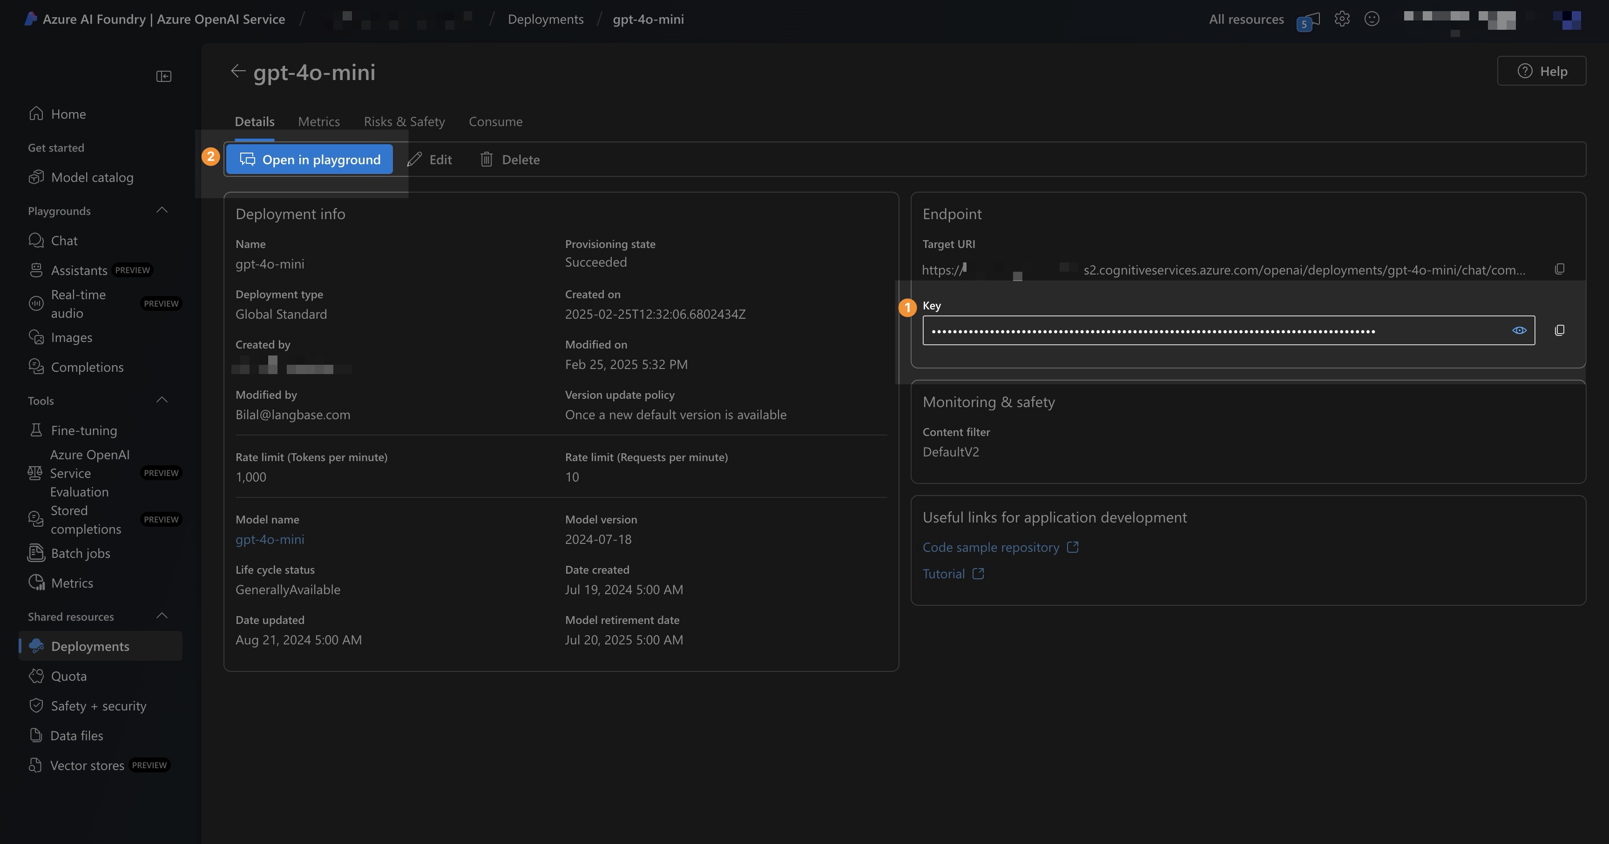Click the feedback smiley icon
Viewport: 1609px width, 844px height.
(1372, 19)
